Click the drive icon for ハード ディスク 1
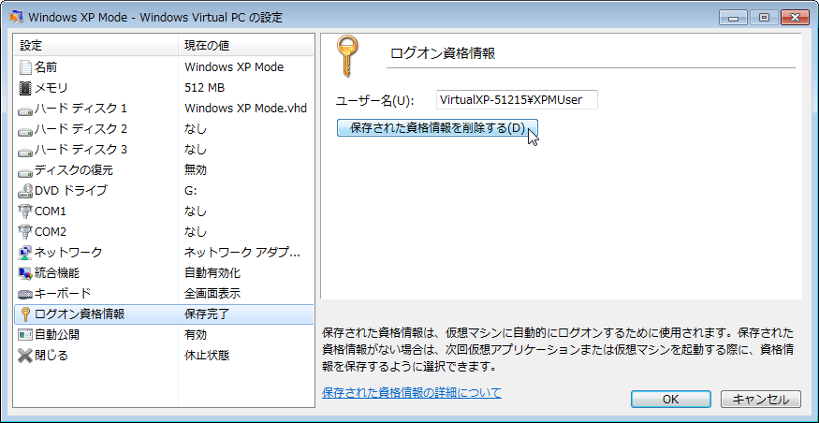819x423 pixels. 25,109
